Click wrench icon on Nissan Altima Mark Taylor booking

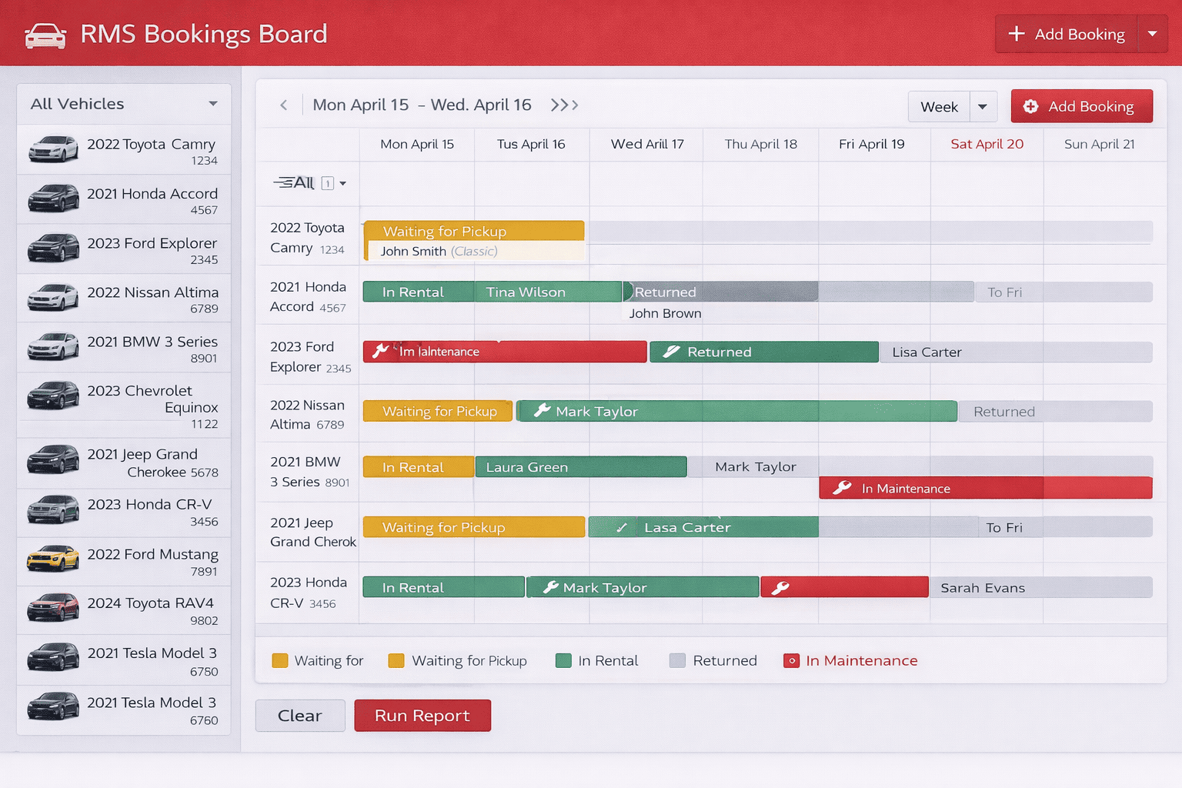click(542, 411)
